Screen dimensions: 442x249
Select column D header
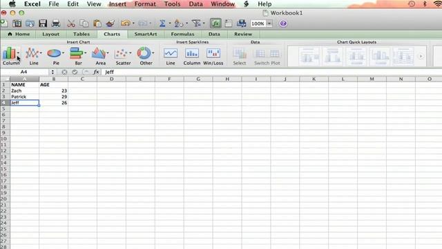[111, 79]
